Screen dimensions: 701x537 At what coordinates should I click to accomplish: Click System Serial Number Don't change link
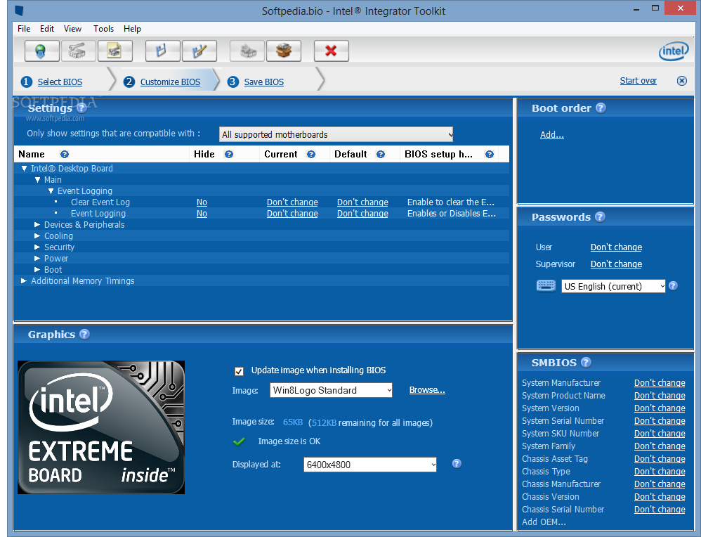coord(660,420)
